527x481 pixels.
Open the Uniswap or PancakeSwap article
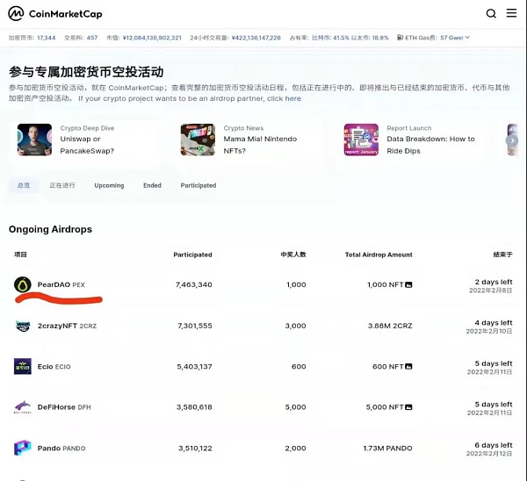pos(86,140)
